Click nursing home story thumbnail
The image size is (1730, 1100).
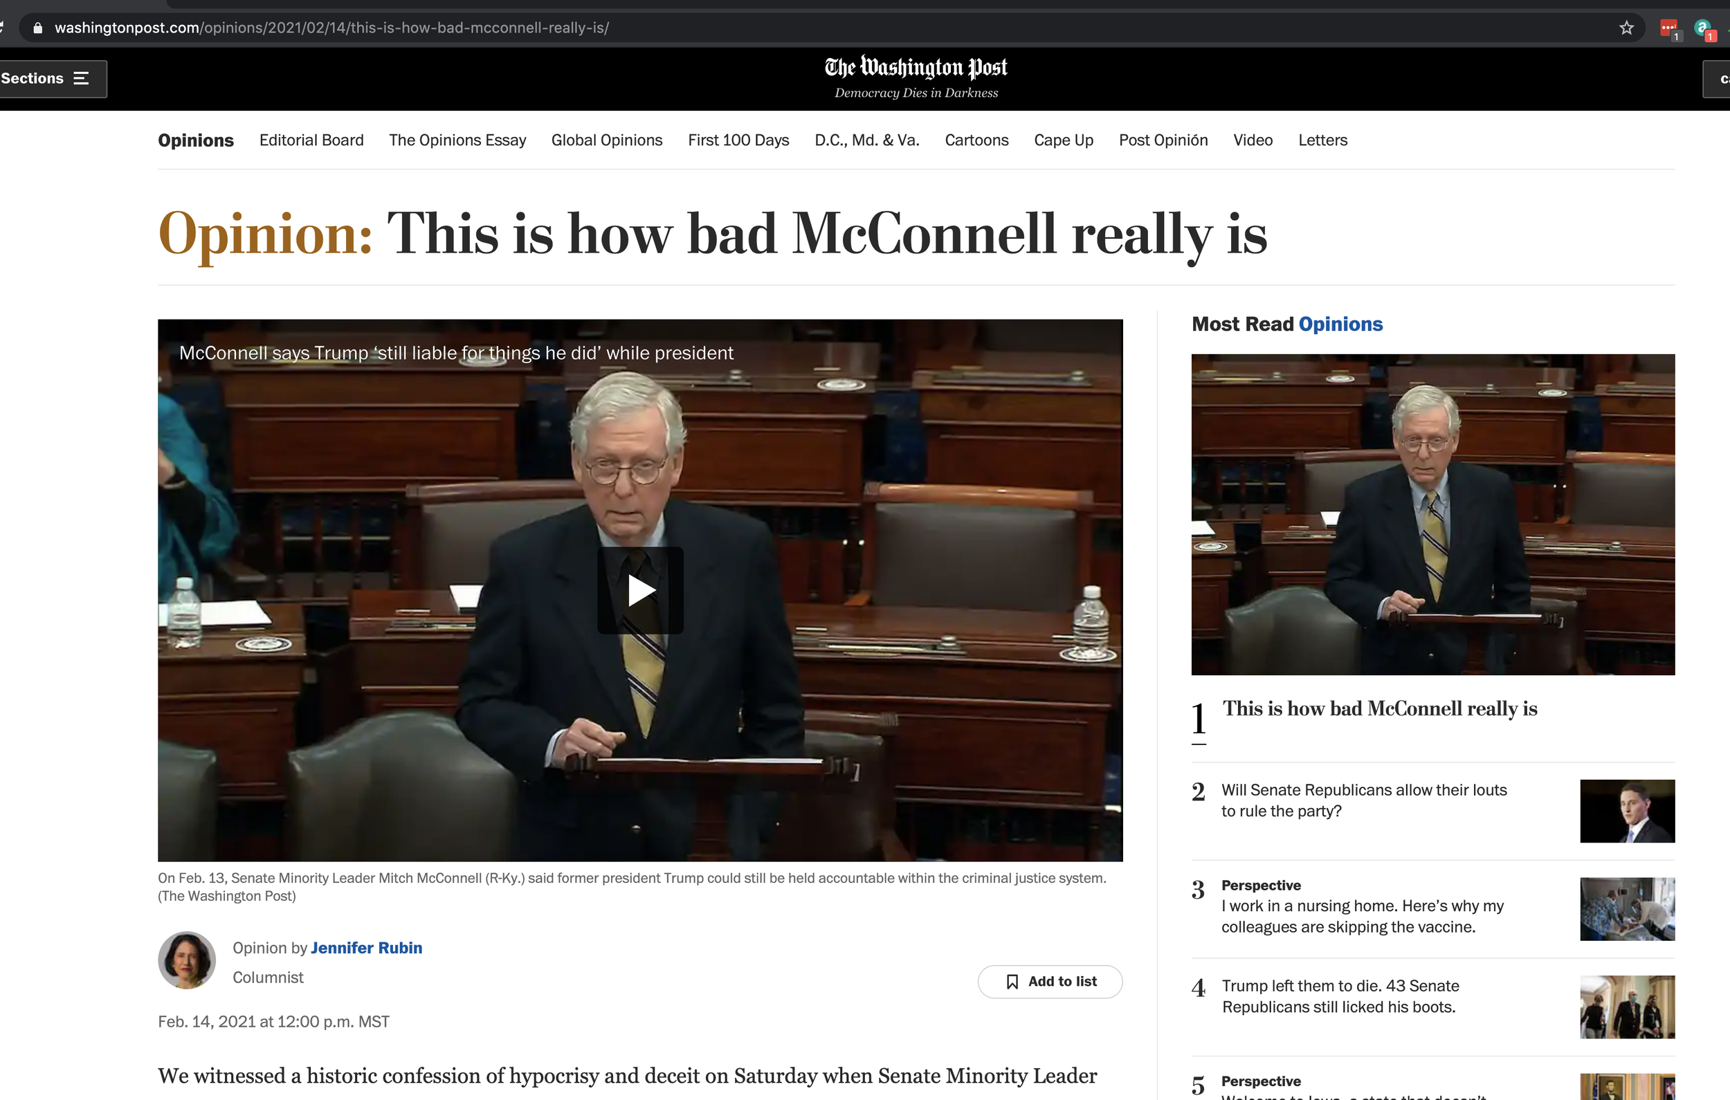pos(1628,909)
